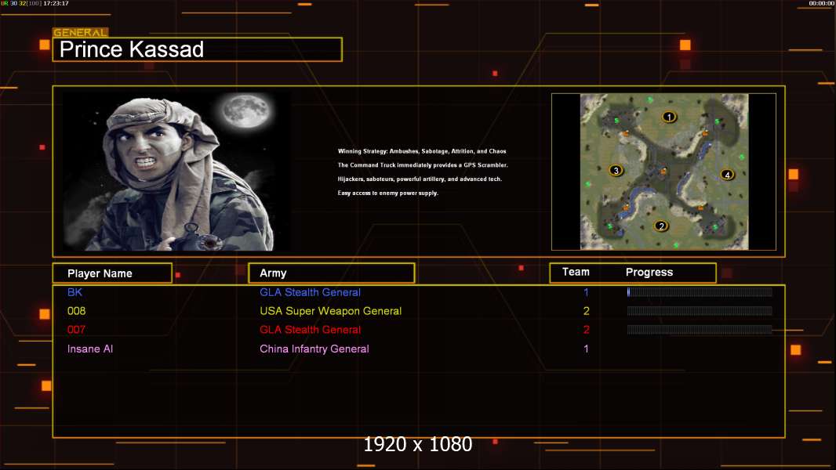Click the 00:00:00 timer at top right

[822, 3]
